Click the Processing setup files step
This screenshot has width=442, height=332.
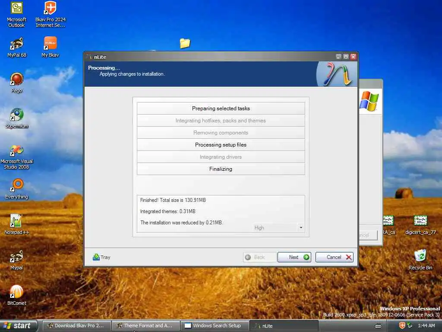point(221,145)
